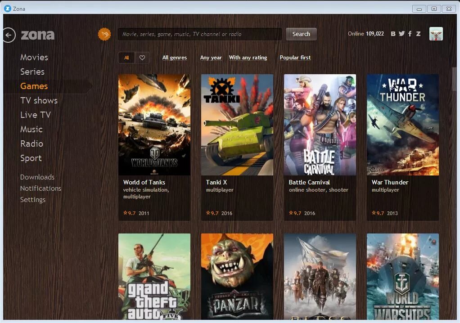
Task: Open the Radio section
Action: tap(32, 144)
